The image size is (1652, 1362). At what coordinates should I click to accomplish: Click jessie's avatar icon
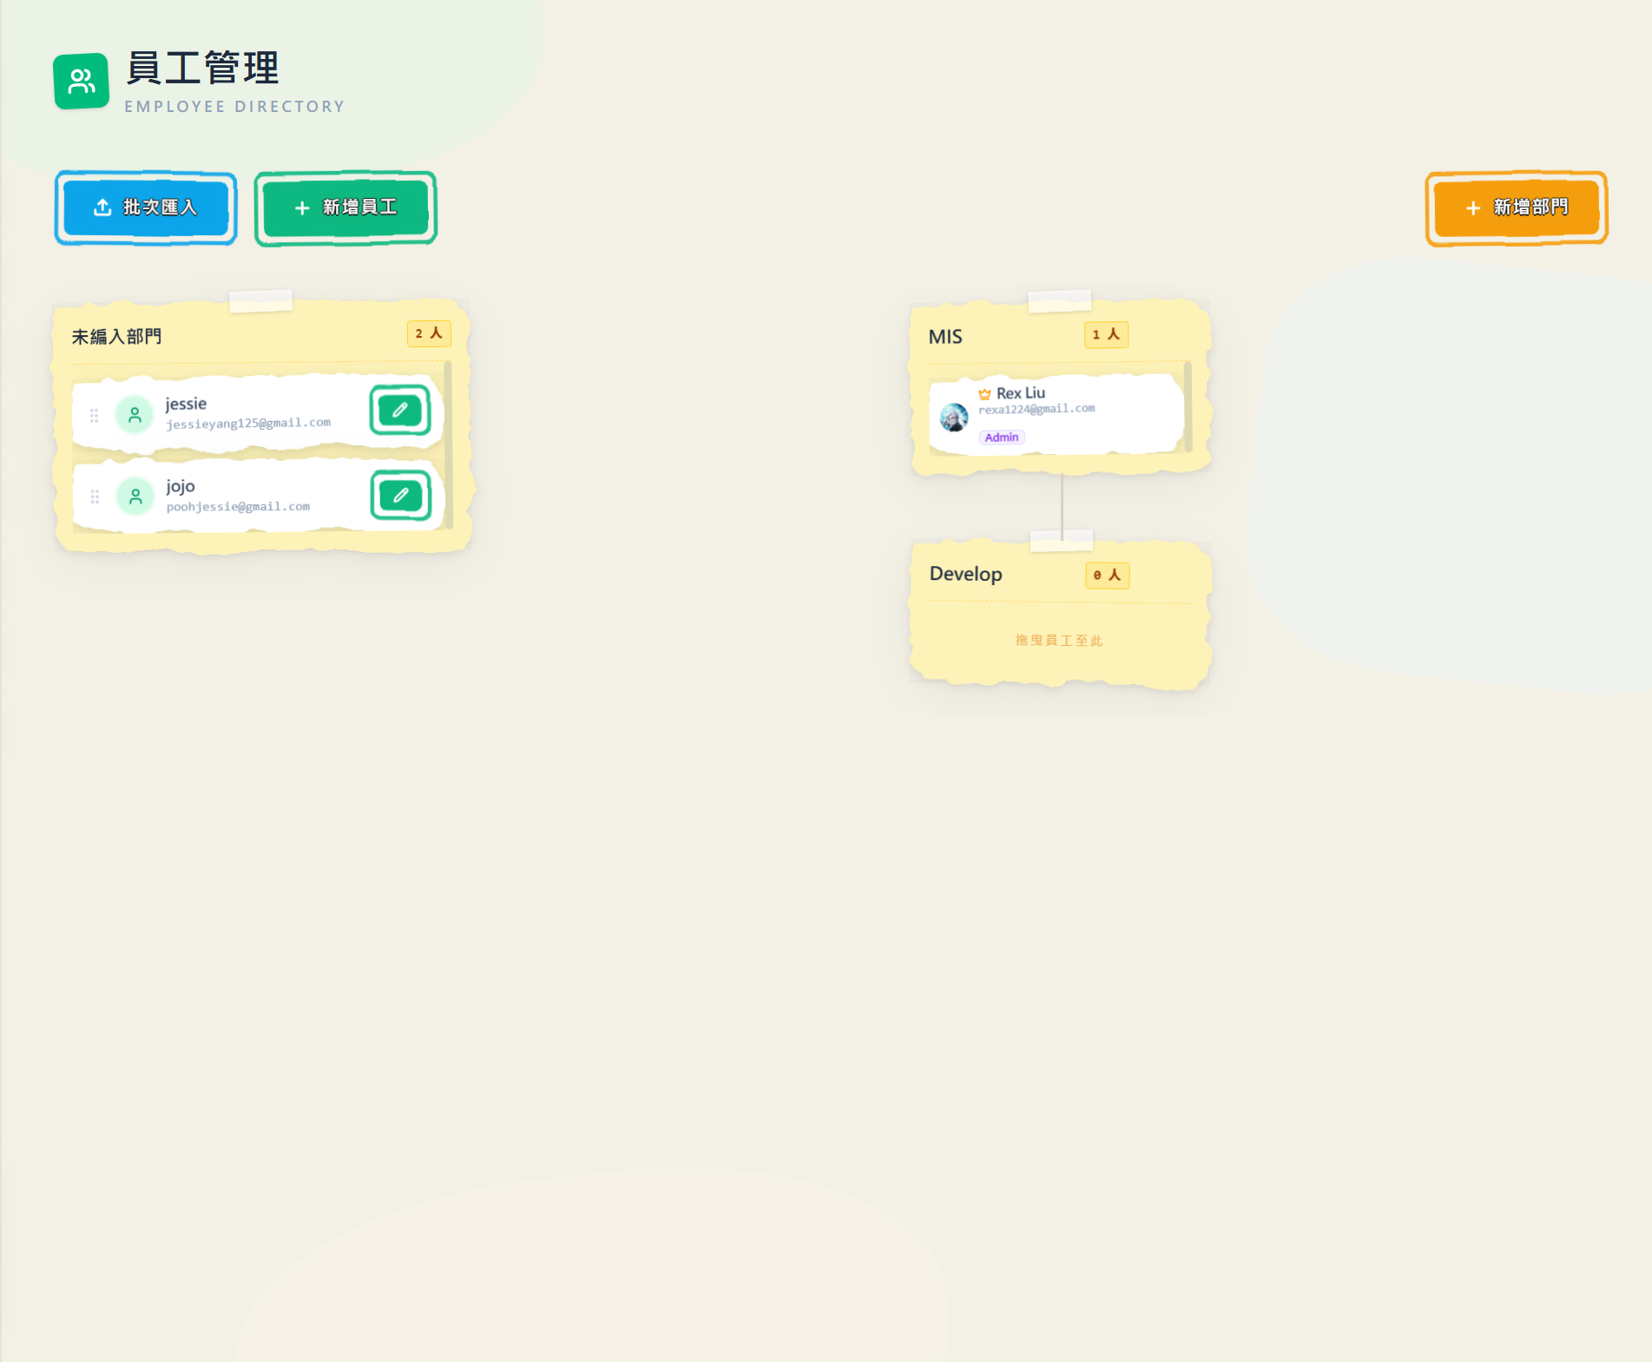pos(135,415)
